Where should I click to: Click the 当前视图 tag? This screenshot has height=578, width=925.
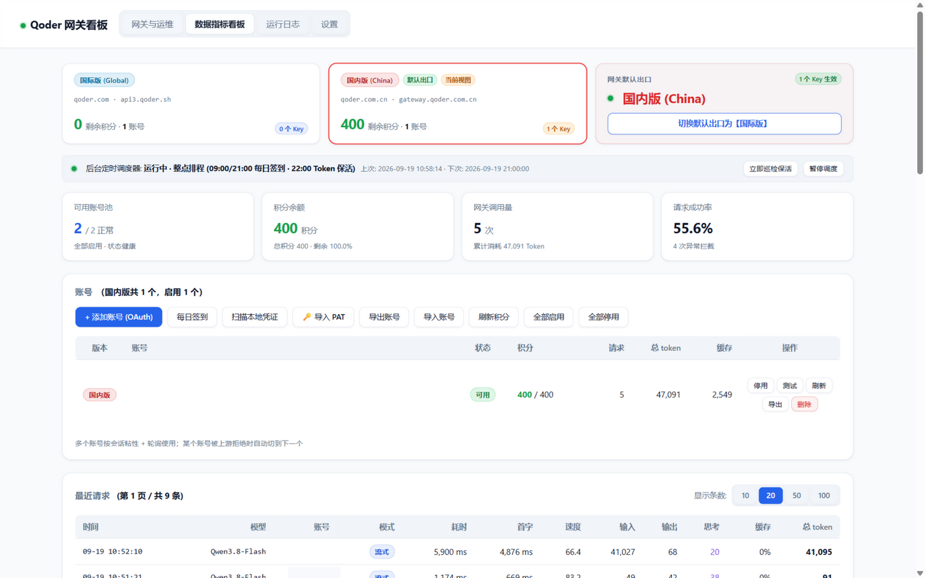(x=458, y=80)
